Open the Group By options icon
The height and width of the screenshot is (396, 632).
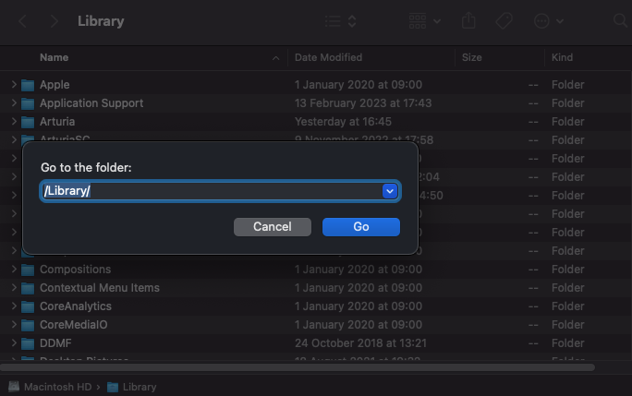[423, 20]
